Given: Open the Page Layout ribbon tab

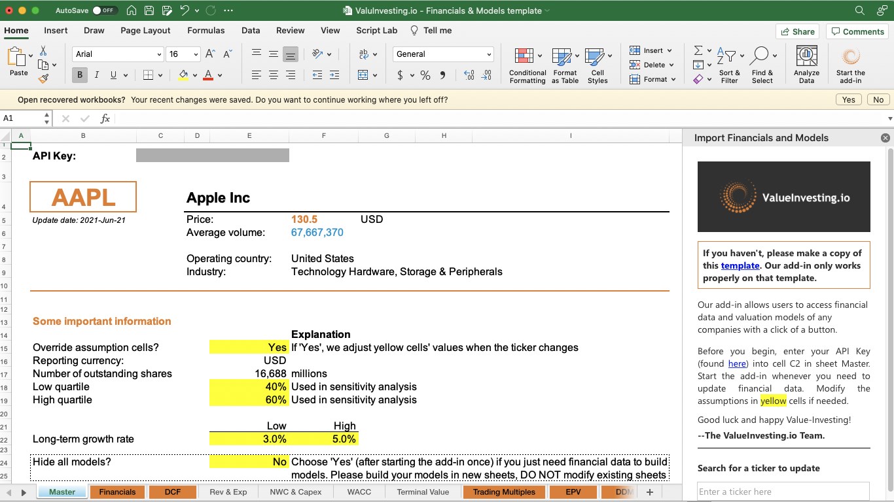Looking at the screenshot, I should 145,30.
